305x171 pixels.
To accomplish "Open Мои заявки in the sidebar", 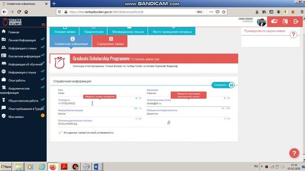I will tap(16, 117).
